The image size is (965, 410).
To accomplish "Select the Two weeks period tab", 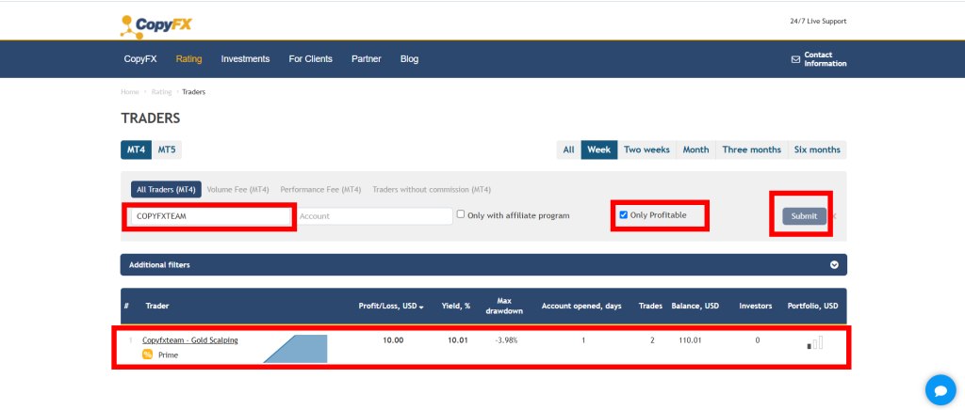I will coord(646,150).
